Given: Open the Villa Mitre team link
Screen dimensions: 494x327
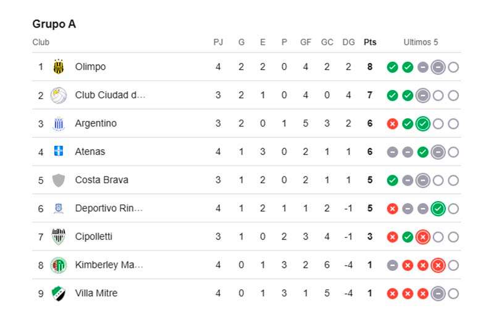Looking at the screenshot, I should coord(96,293).
